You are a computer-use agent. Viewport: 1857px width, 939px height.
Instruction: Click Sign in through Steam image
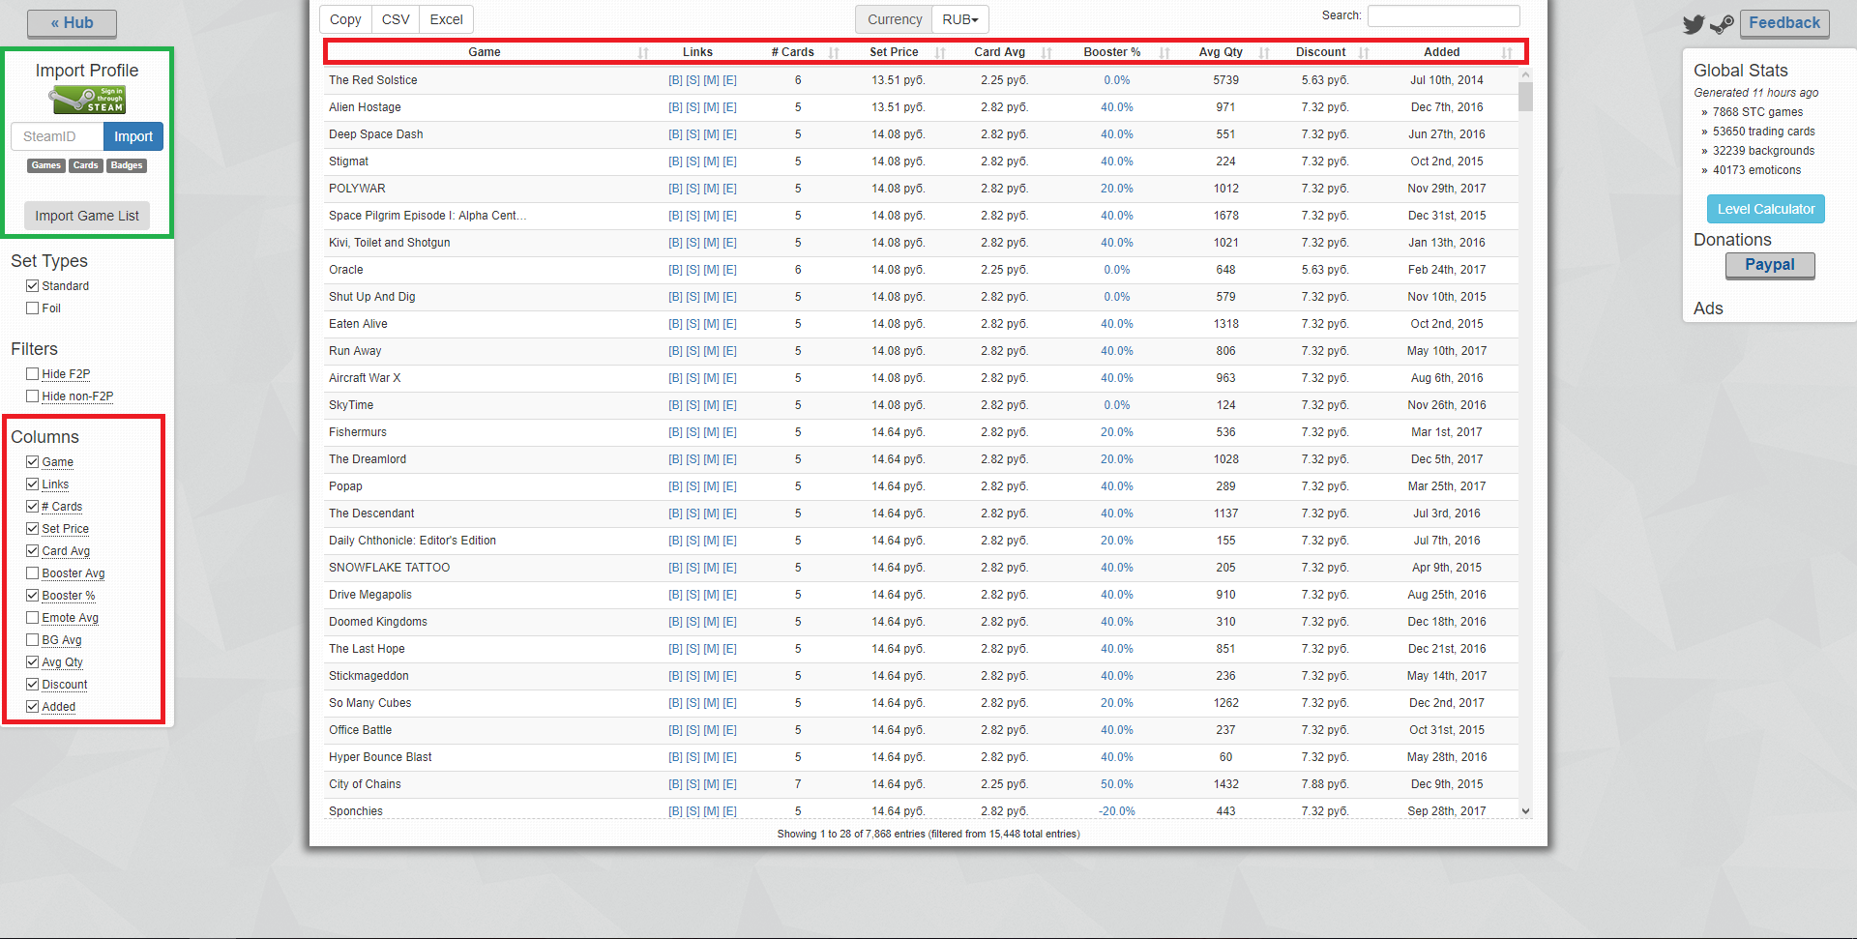pos(88,100)
